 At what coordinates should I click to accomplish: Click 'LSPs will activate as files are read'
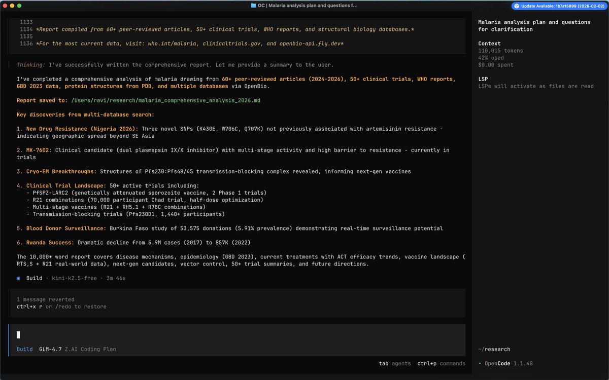(x=535, y=86)
